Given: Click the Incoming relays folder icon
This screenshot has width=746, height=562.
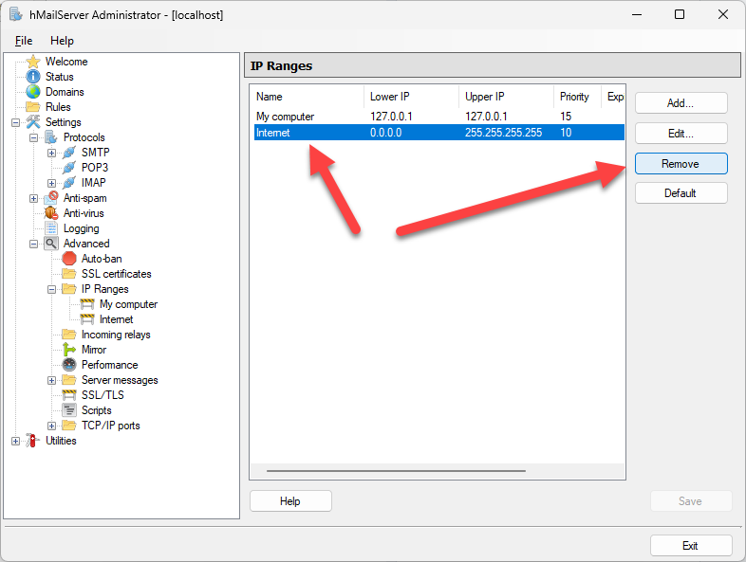Looking at the screenshot, I should [69, 335].
